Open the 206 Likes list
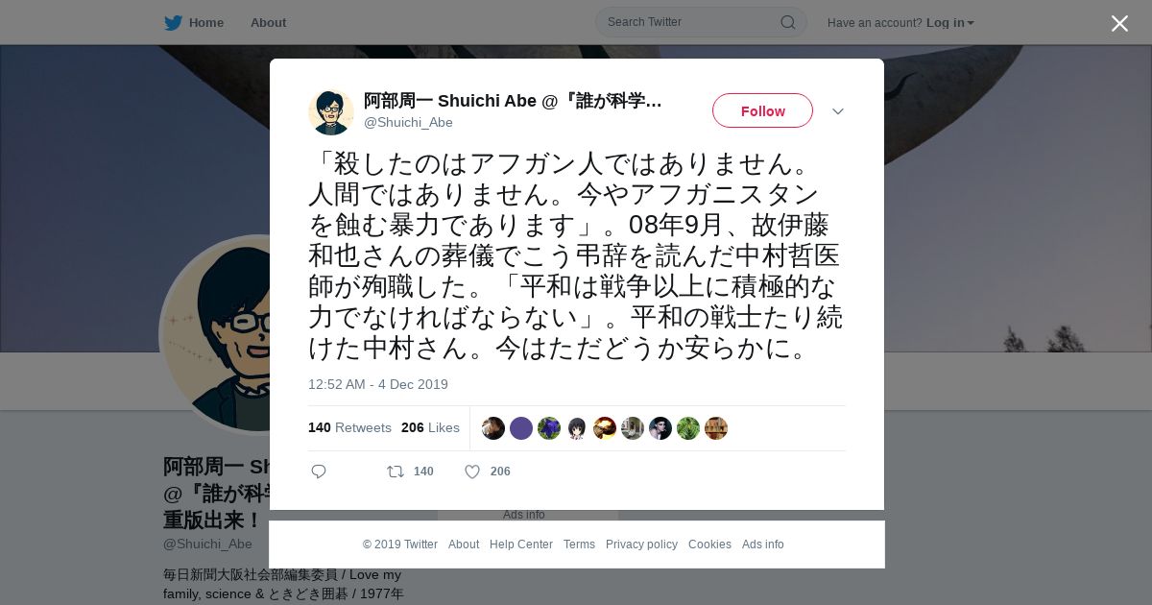1152x605 pixels. pyautogui.click(x=430, y=428)
